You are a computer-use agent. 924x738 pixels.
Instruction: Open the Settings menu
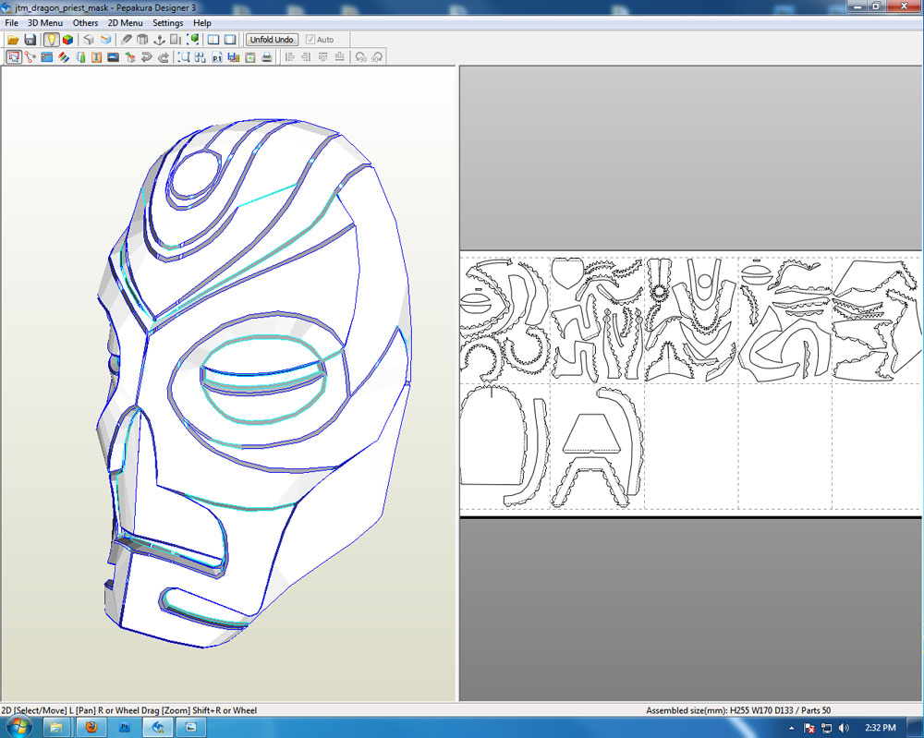pos(168,23)
